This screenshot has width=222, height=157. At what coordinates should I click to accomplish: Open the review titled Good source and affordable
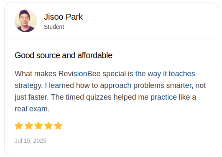(64, 55)
